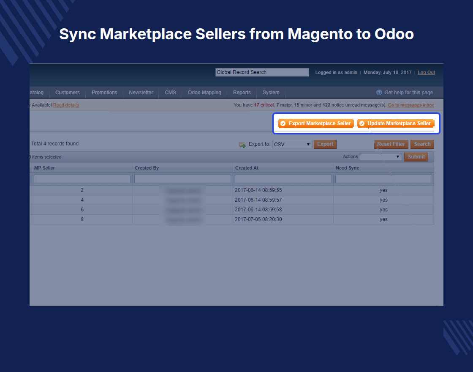This screenshot has width=473, height=372.
Task: Open the Odoo Mapping menu
Action: click(204, 93)
